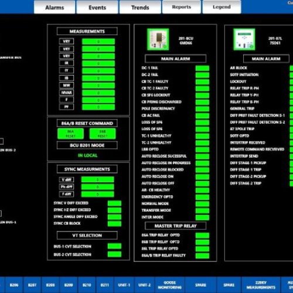Click the SYNC ANGLE DIFF EXCEED indicator
The image size is (293, 293).
click(114, 217)
